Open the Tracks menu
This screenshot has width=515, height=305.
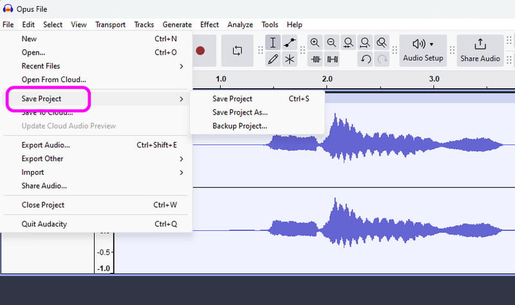click(144, 24)
